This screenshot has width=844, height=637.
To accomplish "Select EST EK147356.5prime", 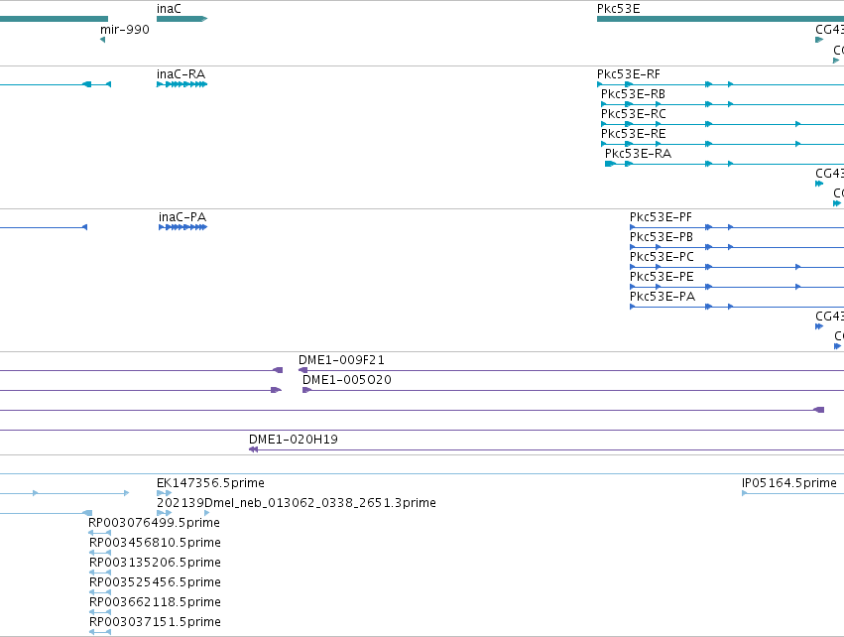I will (x=210, y=483).
